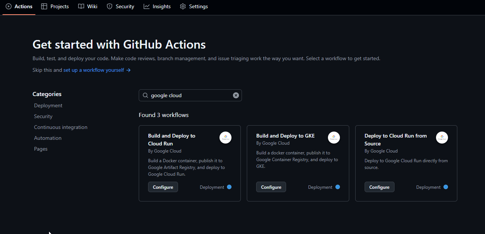
Task: Select the Deployment category
Action: point(48,105)
